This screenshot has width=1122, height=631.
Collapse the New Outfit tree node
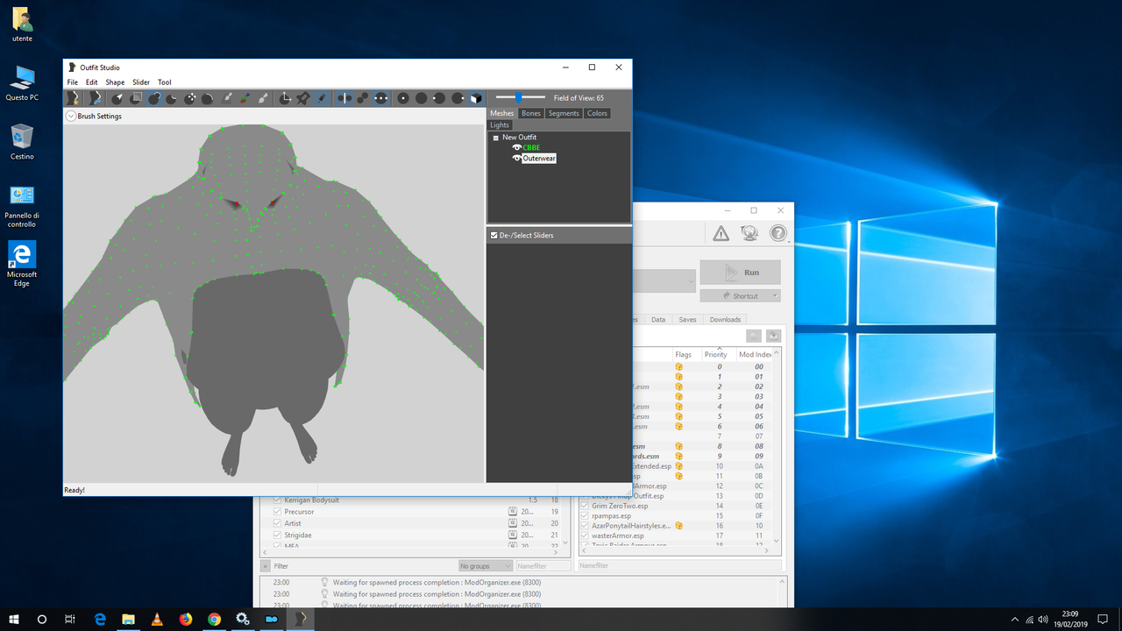click(x=496, y=138)
